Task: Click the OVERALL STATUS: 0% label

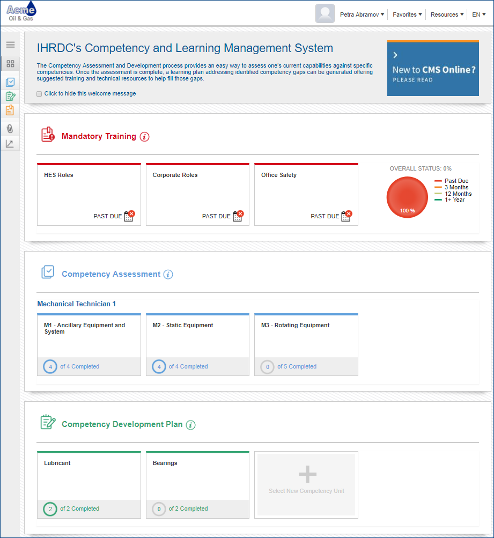Action: coord(421,168)
